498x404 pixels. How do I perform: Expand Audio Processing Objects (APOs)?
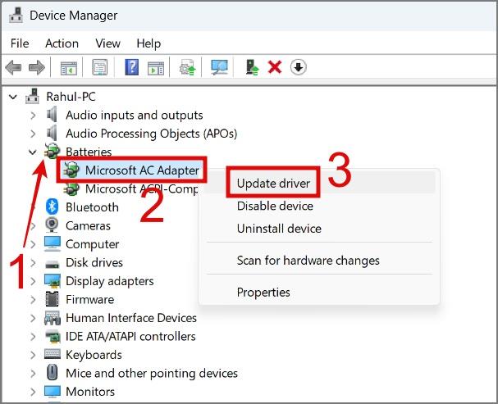[33, 134]
